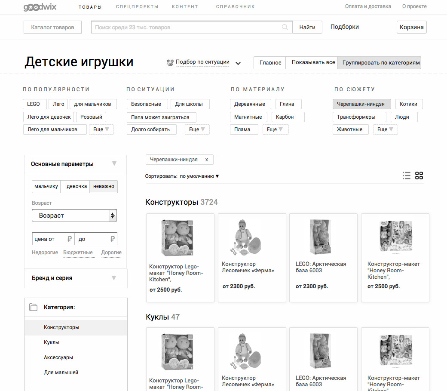Image resolution: width=447 pixels, height=391 pixels.
Task: Open Подборки link
Action: (344, 27)
